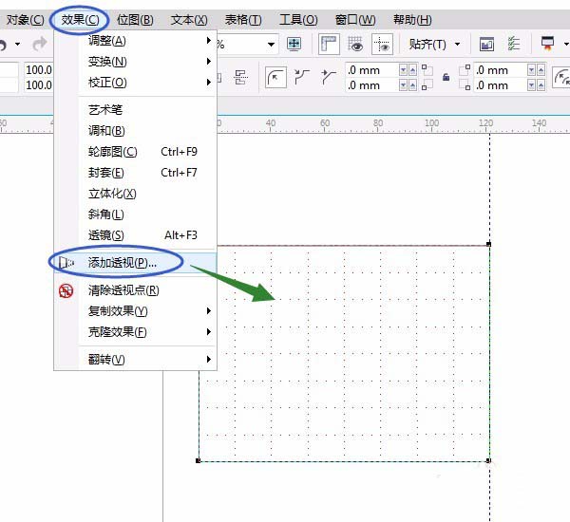Click the application launcher icon

[x=547, y=44]
